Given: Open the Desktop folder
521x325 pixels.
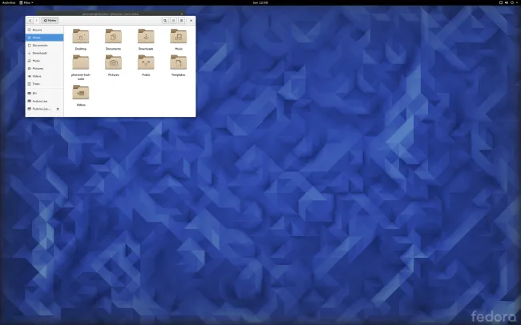Looking at the screenshot, I should [x=81, y=37].
